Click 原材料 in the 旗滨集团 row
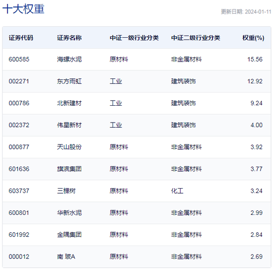The width and height of the screenshot is (273, 271). [x=119, y=169]
